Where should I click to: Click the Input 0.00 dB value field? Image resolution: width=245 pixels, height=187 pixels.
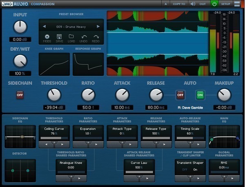20,40
